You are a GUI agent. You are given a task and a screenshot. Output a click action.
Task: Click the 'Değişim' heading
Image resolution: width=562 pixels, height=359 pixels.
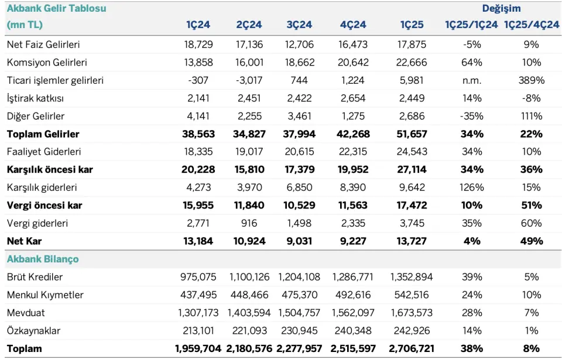click(x=501, y=8)
